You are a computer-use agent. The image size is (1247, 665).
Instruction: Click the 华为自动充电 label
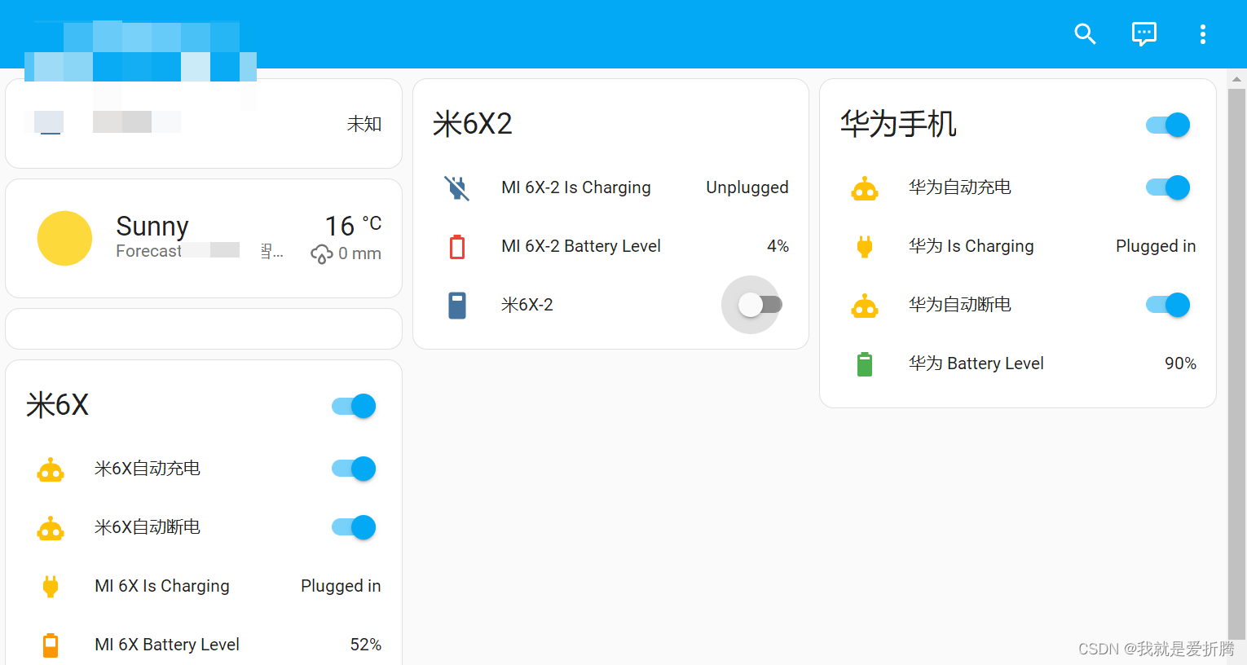click(960, 187)
